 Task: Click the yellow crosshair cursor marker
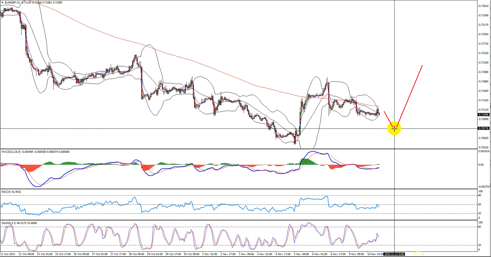point(394,128)
